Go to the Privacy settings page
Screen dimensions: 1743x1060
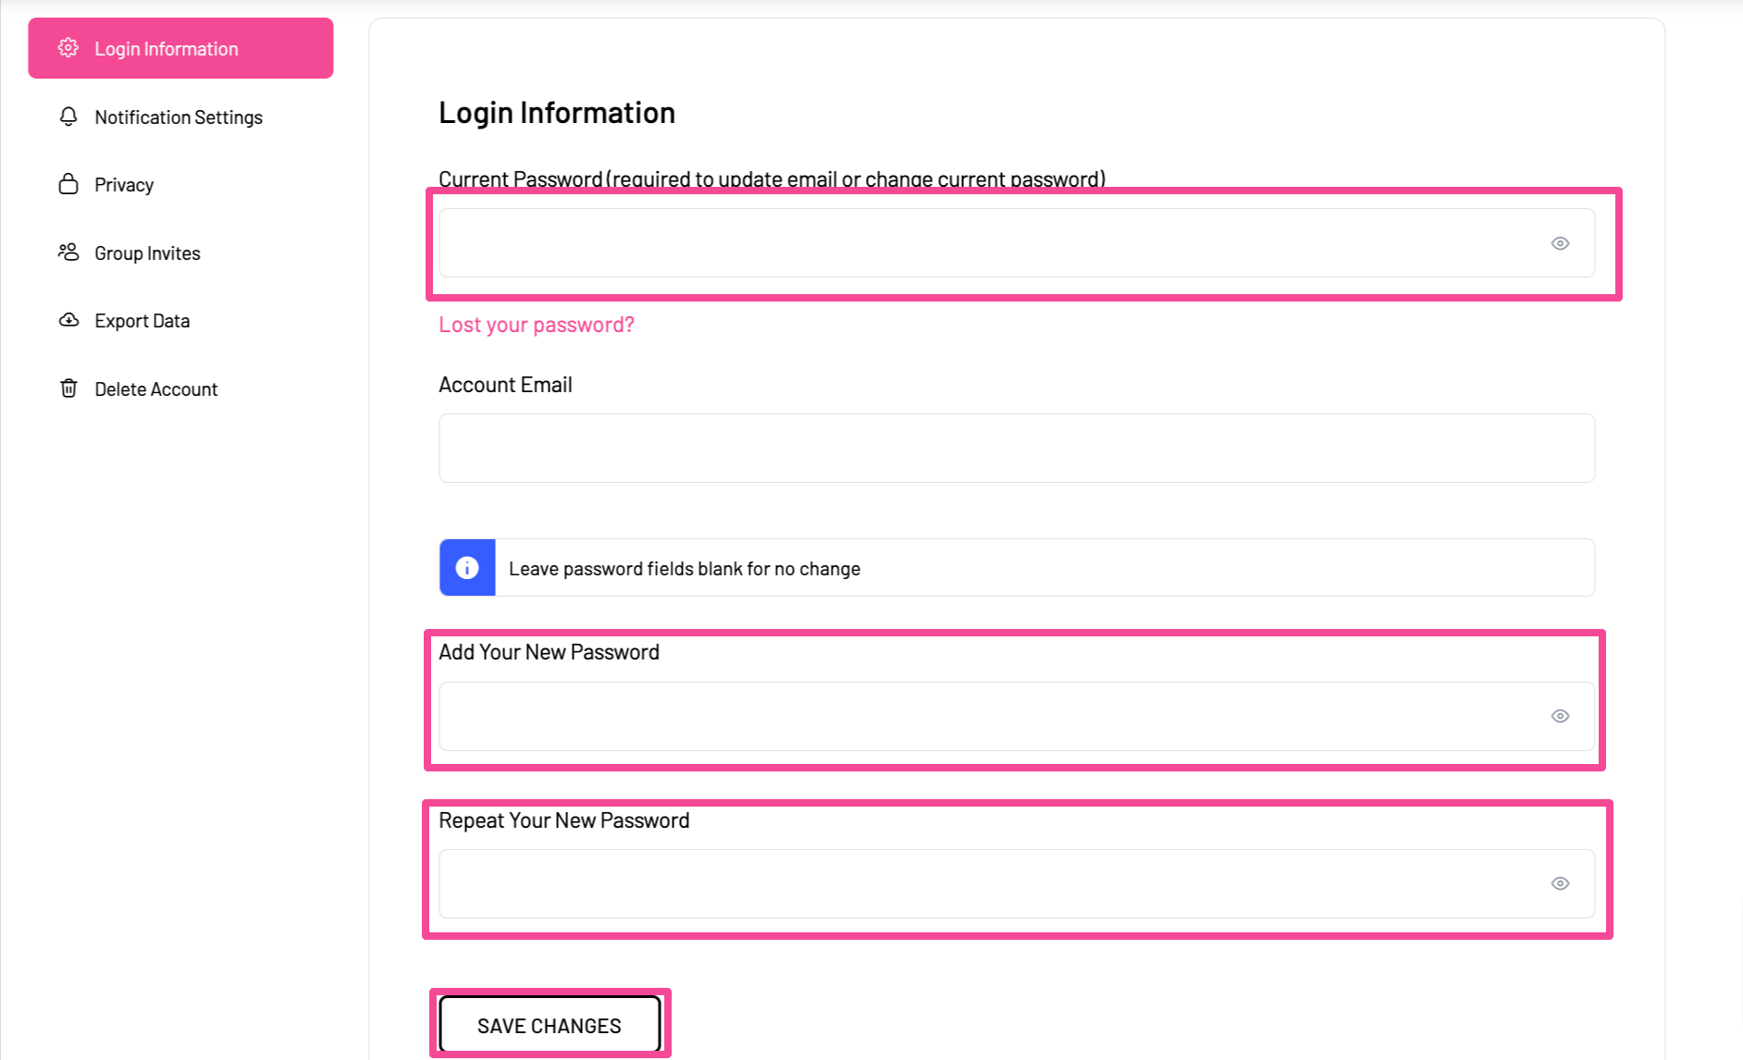124,185
